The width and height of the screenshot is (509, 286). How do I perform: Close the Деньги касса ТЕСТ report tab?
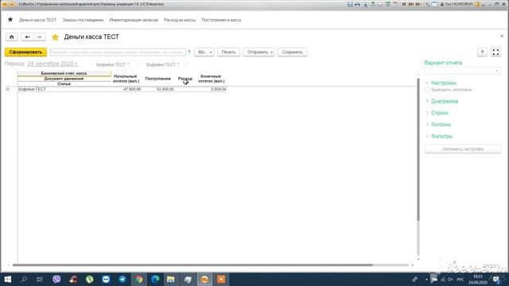502,36
